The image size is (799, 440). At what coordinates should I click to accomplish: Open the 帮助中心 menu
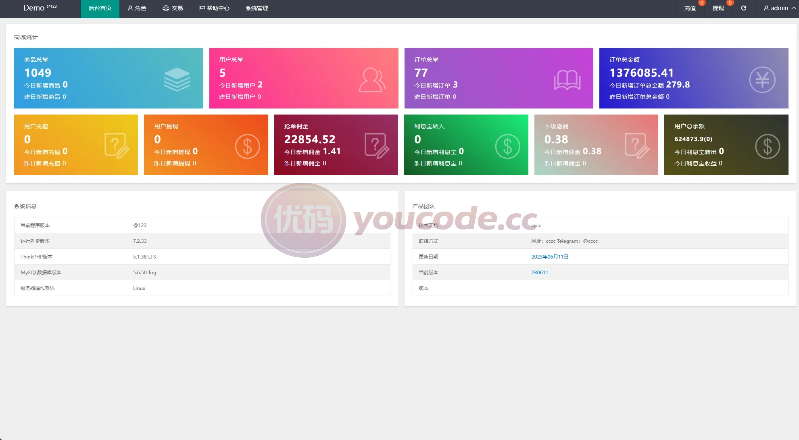[x=214, y=8]
